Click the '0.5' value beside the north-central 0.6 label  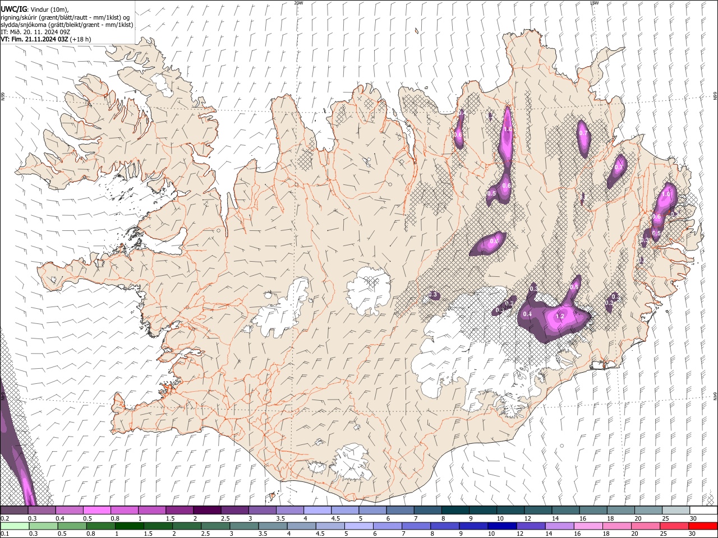[x=492, y=193]
